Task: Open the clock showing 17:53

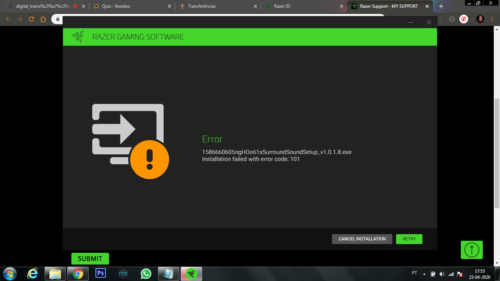Action: click(480, 274)
